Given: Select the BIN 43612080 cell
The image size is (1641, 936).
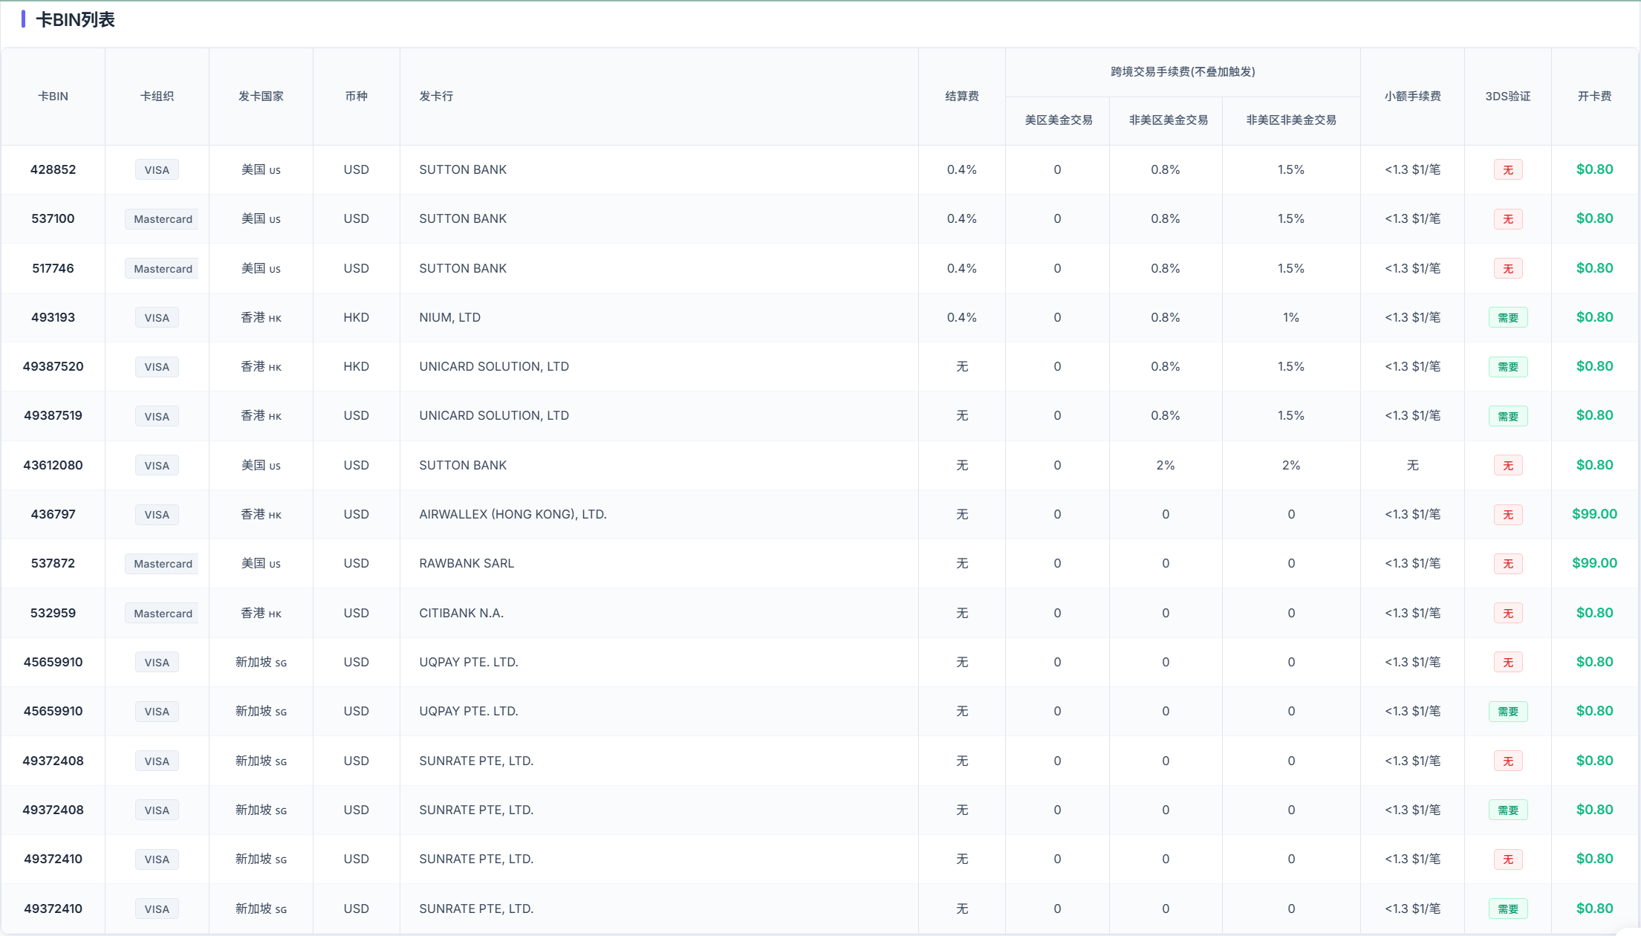Looking at the screenshot, I should (x=53, y=465).
